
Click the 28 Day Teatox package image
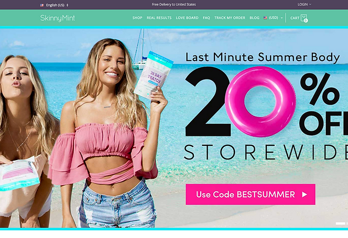pyautogui.click(x=154, y=76)
